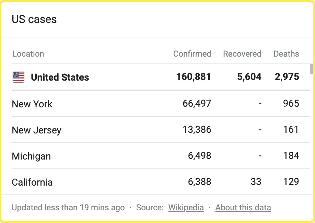The height and width of the screenshot is (223, 315).
Task: Select the Michigan row
Action: (31, 156)
